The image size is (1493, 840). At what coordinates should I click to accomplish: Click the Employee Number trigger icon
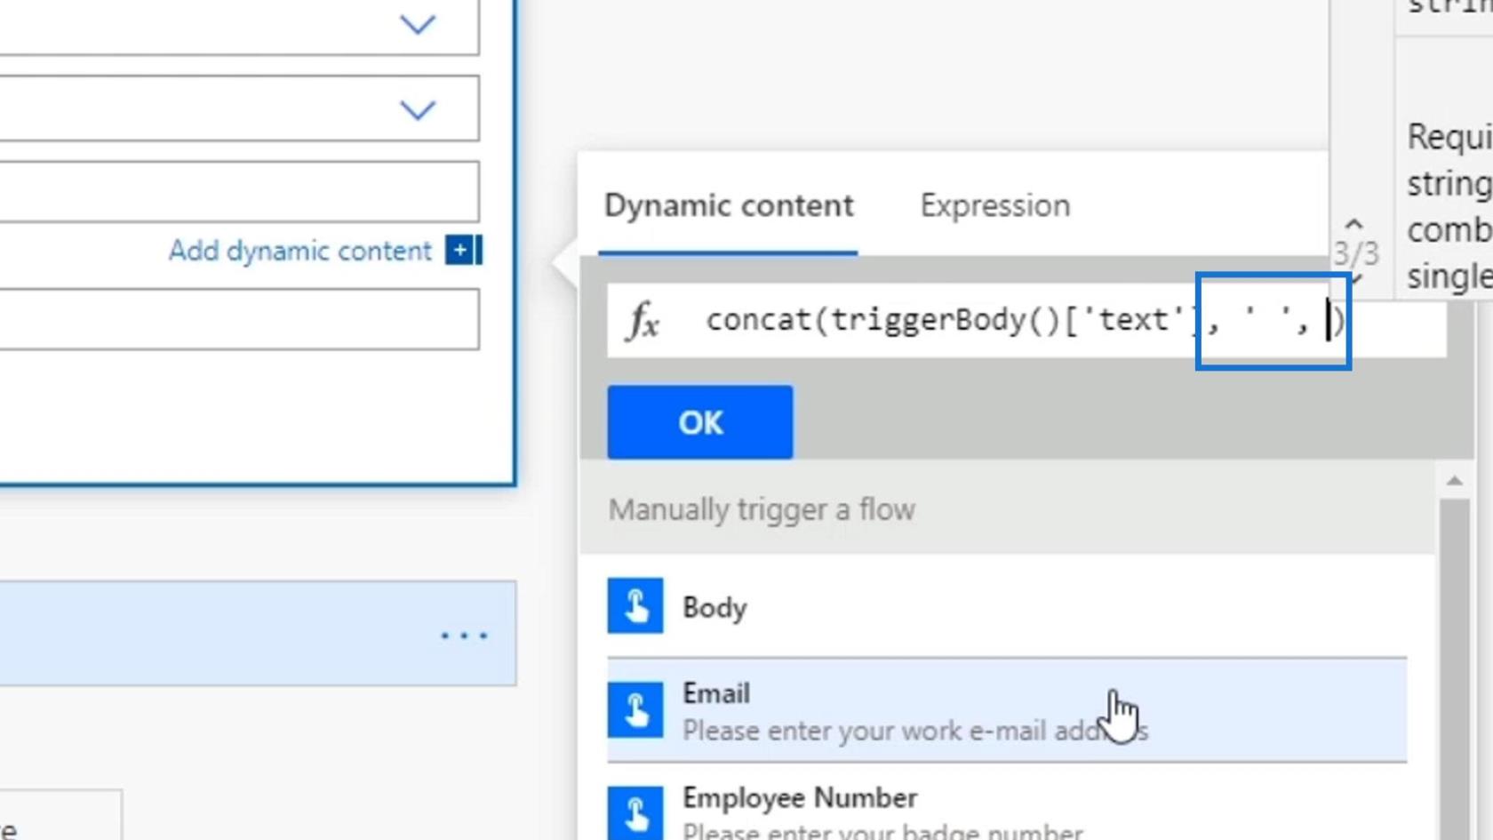635,813
